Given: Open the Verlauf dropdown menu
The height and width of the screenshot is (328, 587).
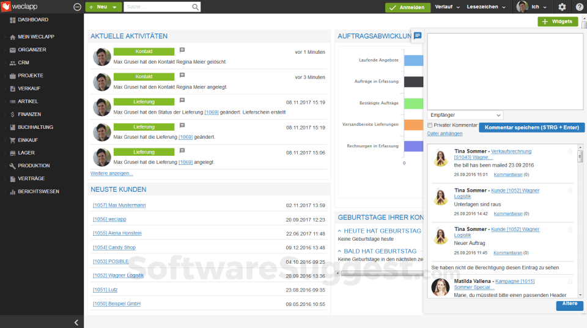Looking at the screenshot, I should tap(448, 7).
